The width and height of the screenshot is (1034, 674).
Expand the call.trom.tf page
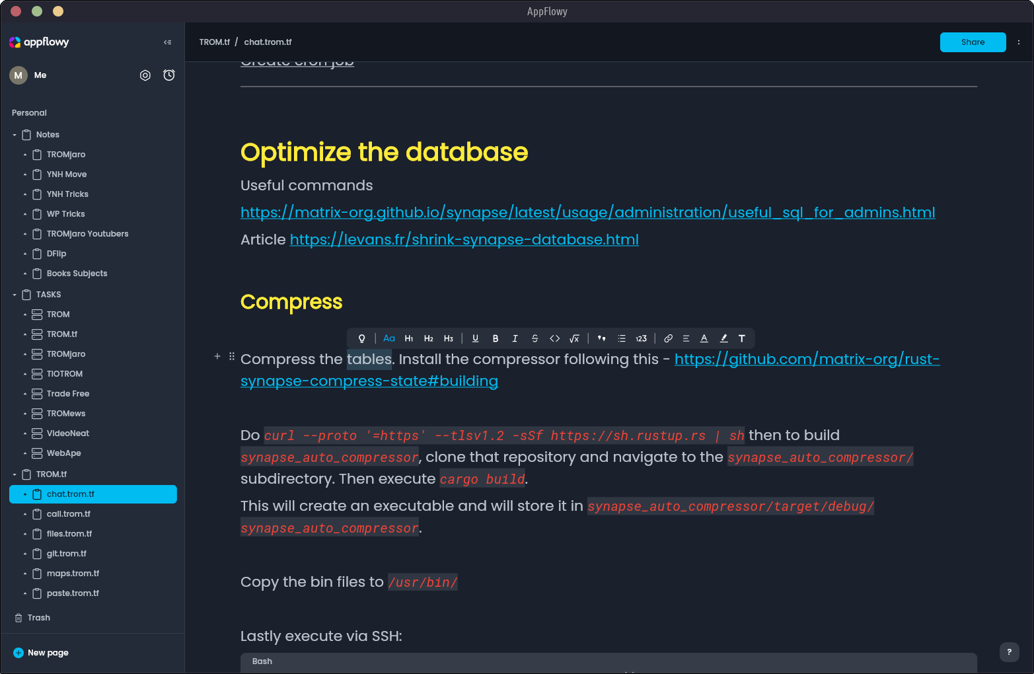point(25,514)
